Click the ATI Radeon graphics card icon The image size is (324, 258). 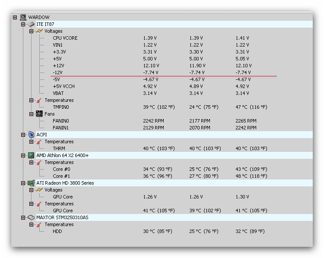[x=31, y=183]
